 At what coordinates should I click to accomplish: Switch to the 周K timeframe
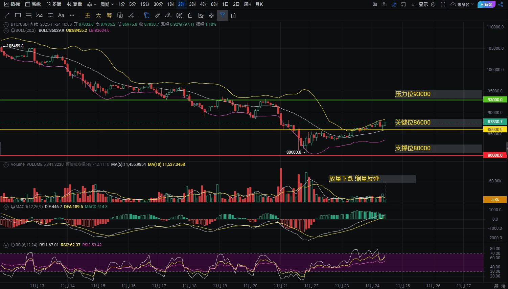coord(248,4)
